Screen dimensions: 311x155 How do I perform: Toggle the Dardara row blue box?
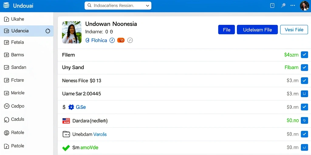304,120
